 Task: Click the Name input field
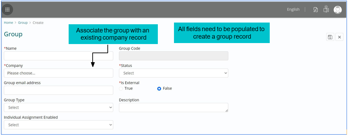coord(58,56)
